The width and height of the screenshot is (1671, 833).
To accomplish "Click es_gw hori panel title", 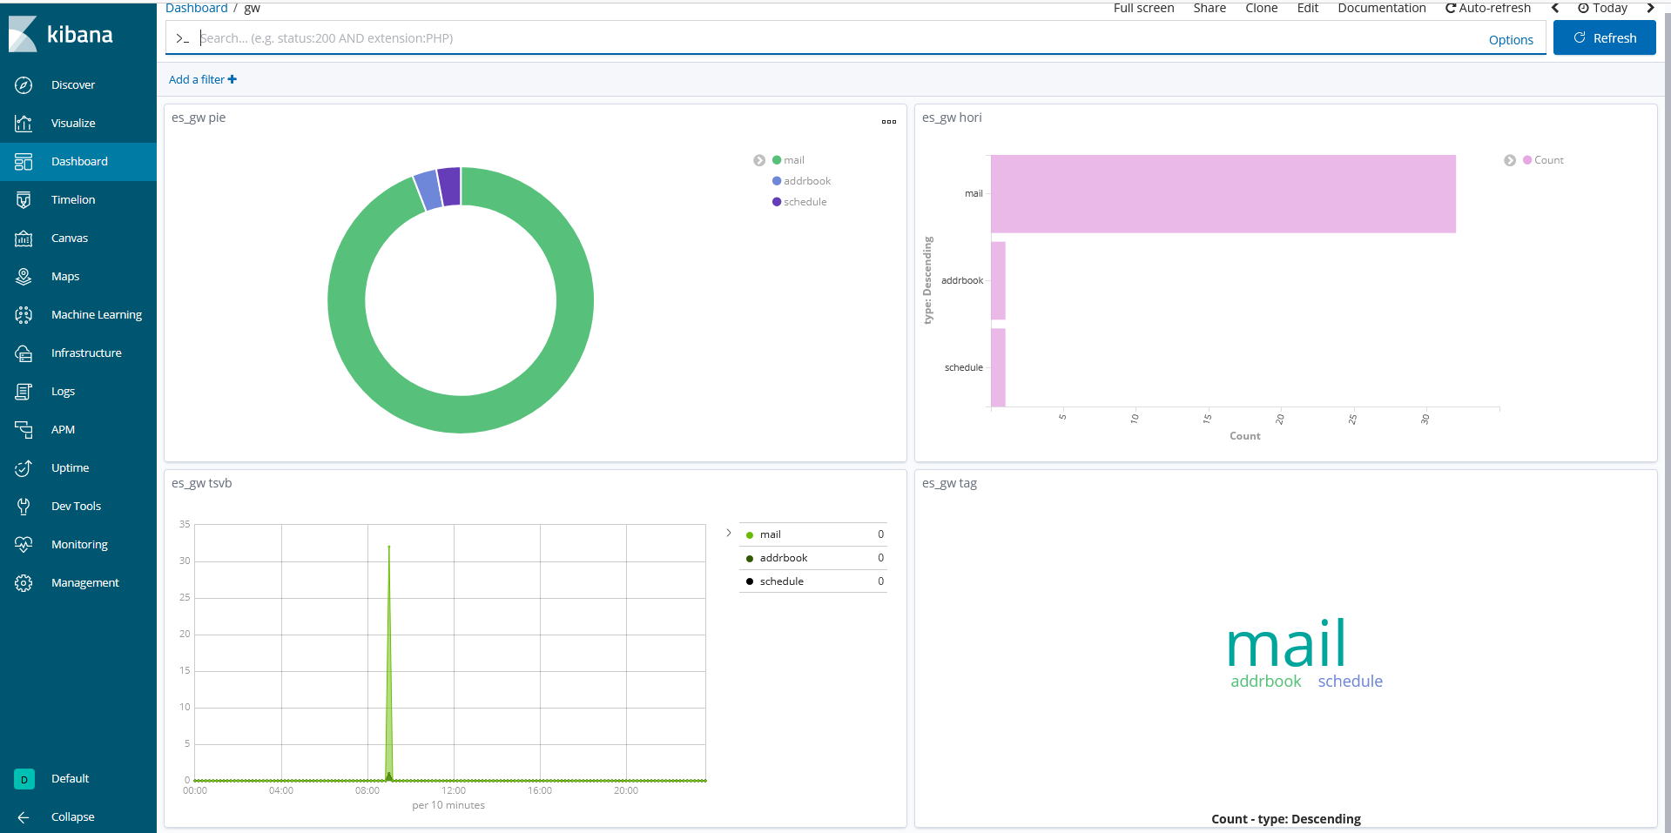I will coord(952,118).
